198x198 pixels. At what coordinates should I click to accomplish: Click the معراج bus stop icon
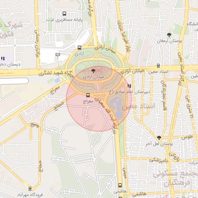pos(88,96)
